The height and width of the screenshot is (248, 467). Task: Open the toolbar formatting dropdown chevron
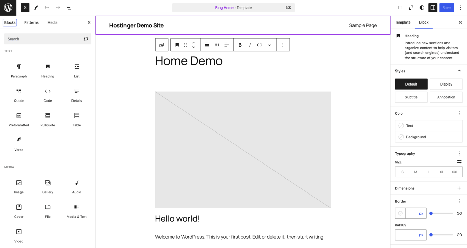pos(270,45)
